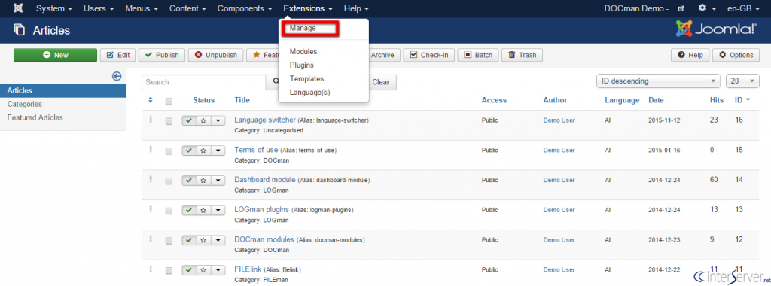Open the Users menu
Image resolution: width=771 pixels, height=286 pixels.
click(99, 8)
